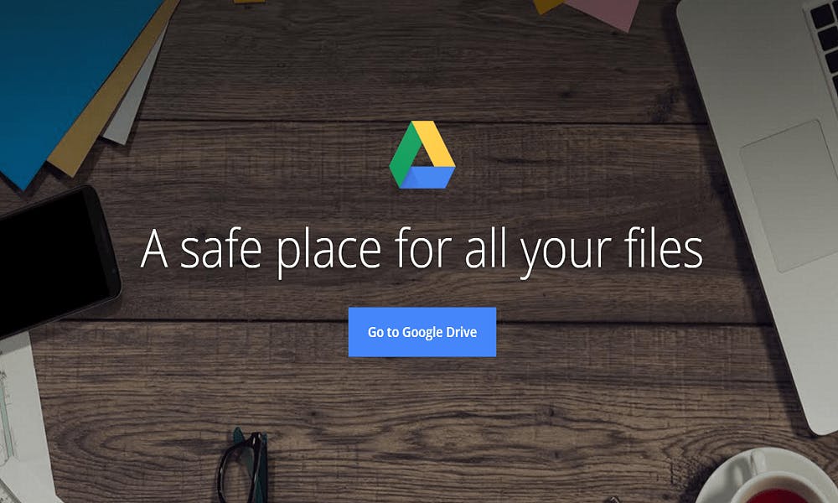Viewport: 838px width, 503px height.
Task: Click the white sketch paper beside phone
Action: click(22, 423)
